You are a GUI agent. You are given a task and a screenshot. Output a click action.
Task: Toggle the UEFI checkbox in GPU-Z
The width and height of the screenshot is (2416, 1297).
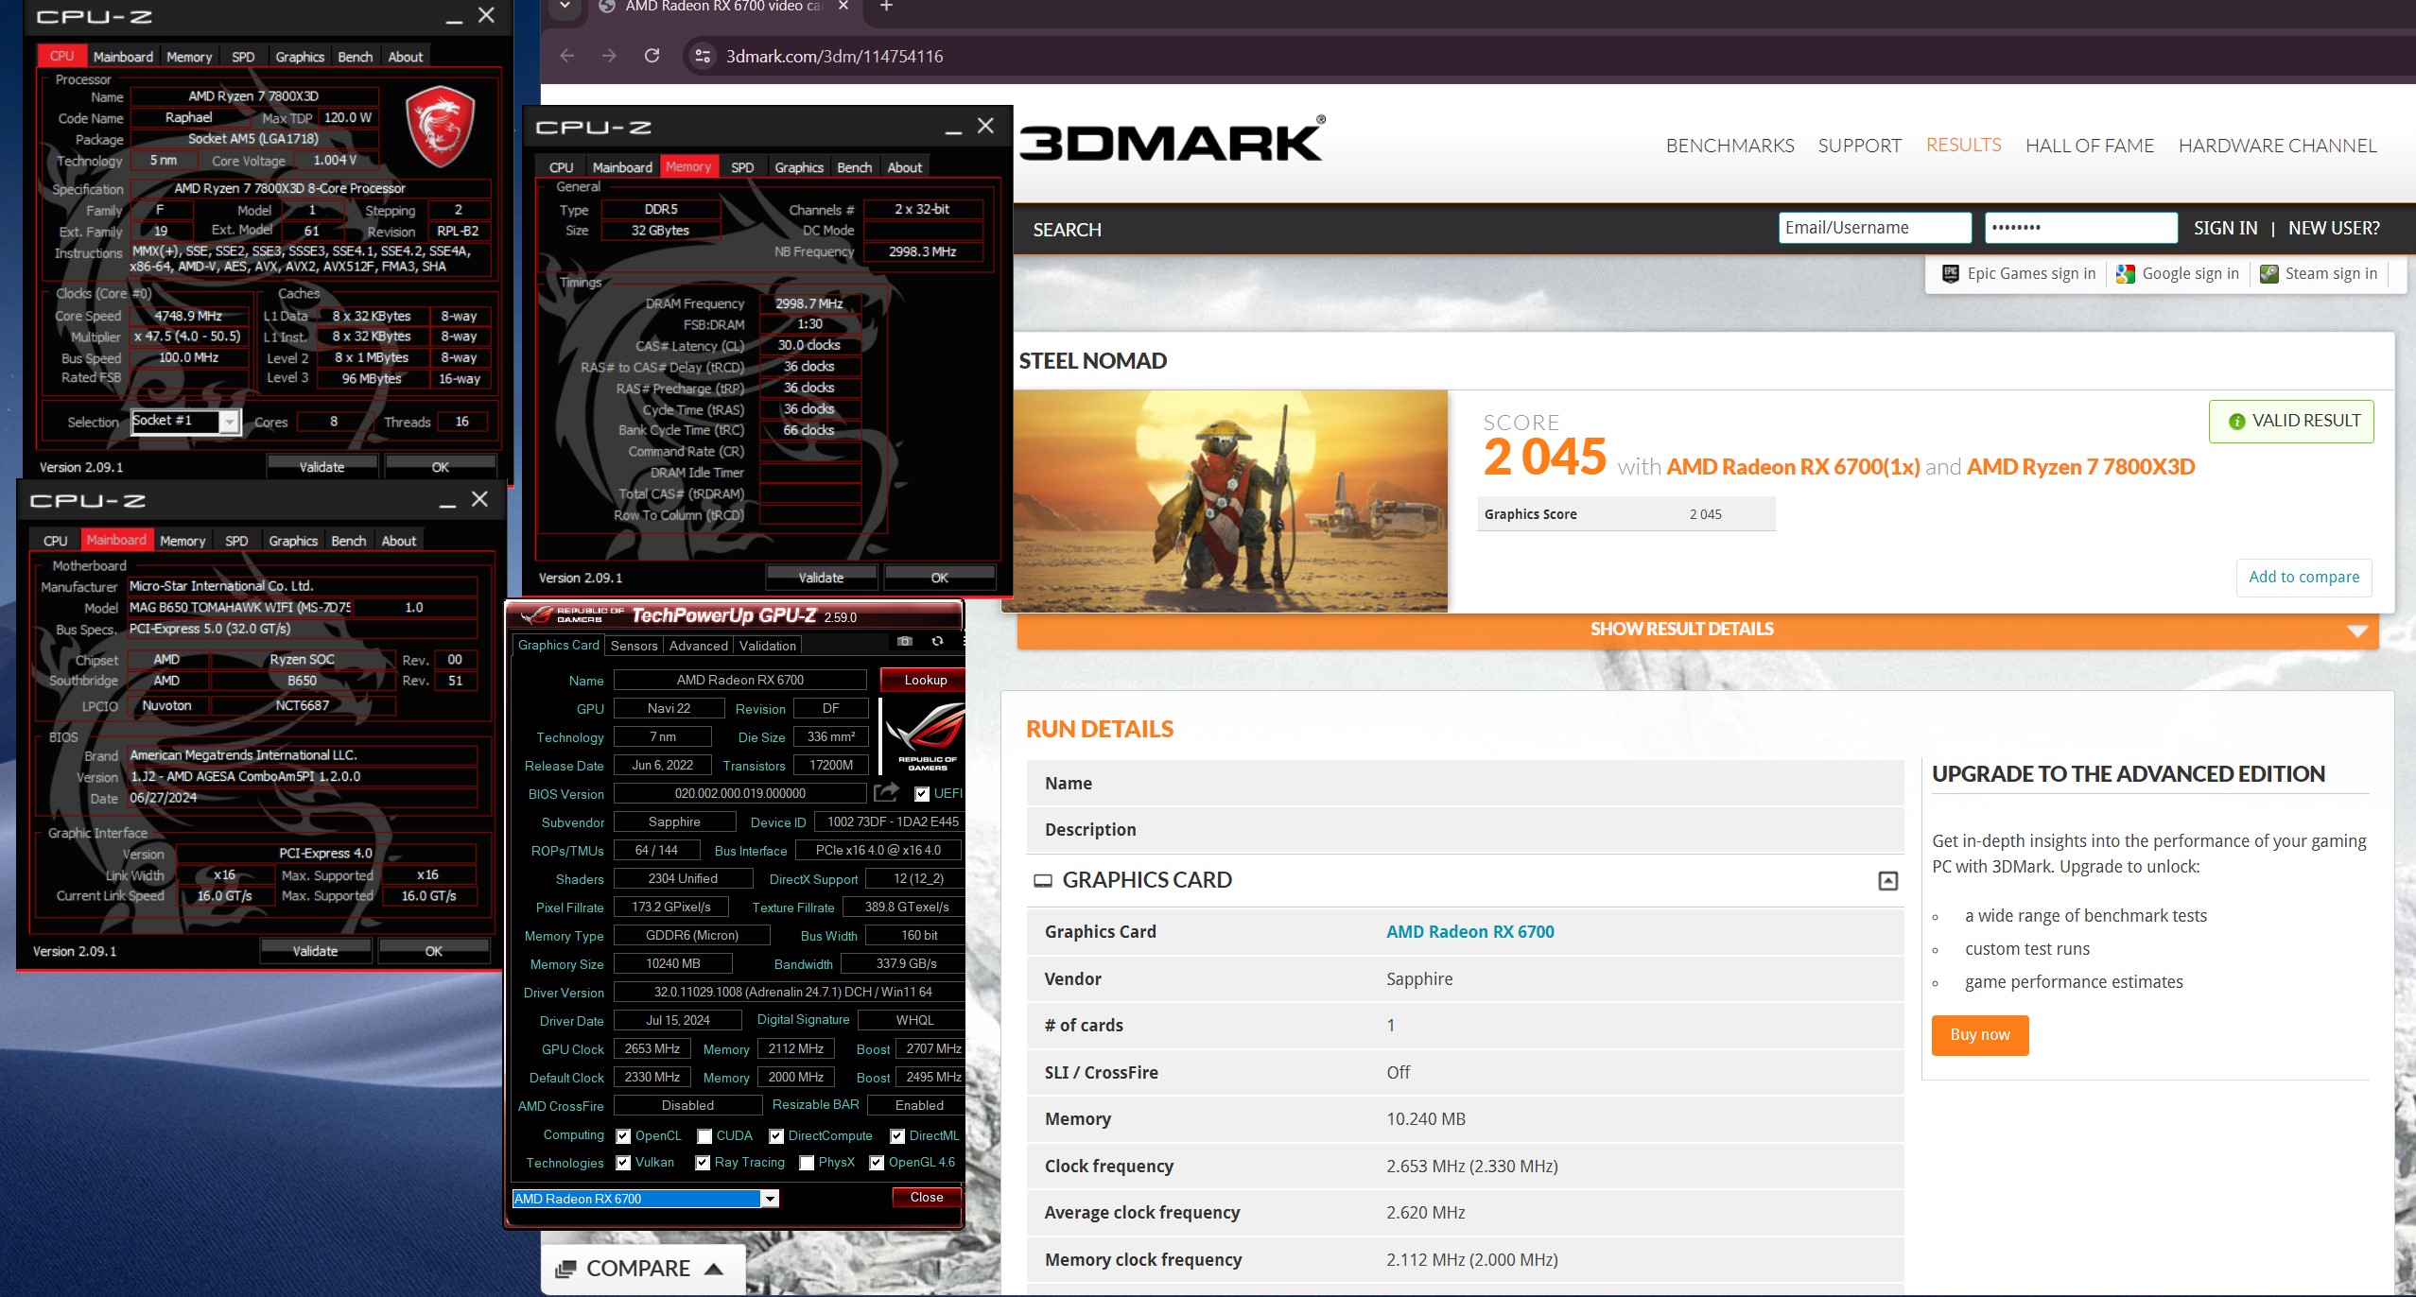pyautogui.click(x=922, y=794)
